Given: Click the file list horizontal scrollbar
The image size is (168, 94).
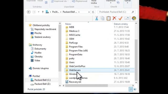Looking at the screenshot, I should tap(86, 85).
